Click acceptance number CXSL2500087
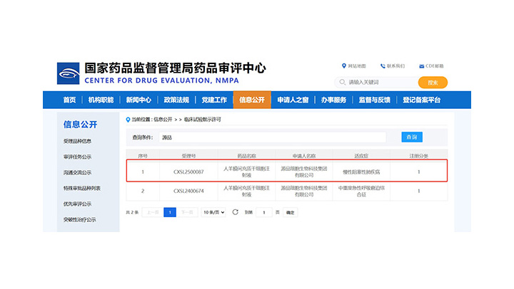This screenshot has width=514, height=289. tap(188, 172)
